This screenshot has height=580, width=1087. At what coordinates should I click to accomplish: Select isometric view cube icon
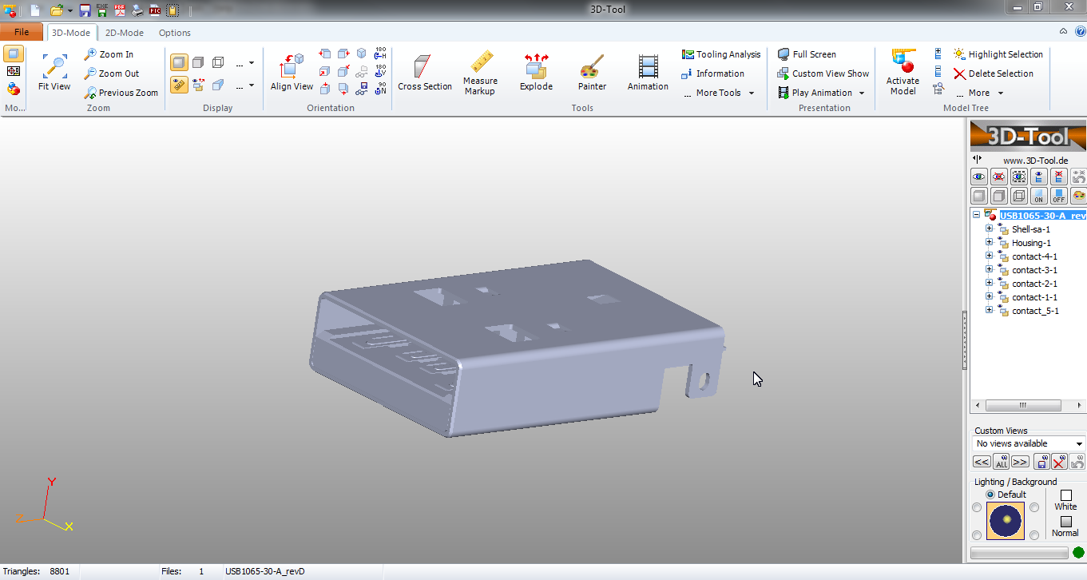[x=362, y=54]
